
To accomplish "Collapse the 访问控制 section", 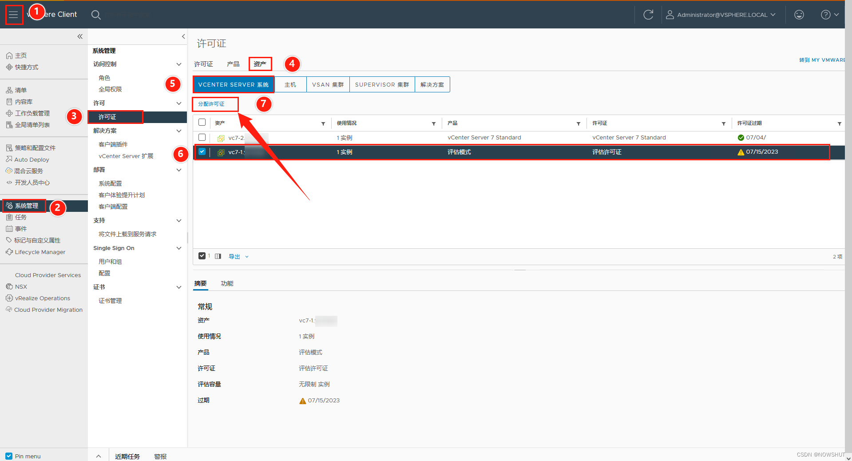I will [179, 64].
